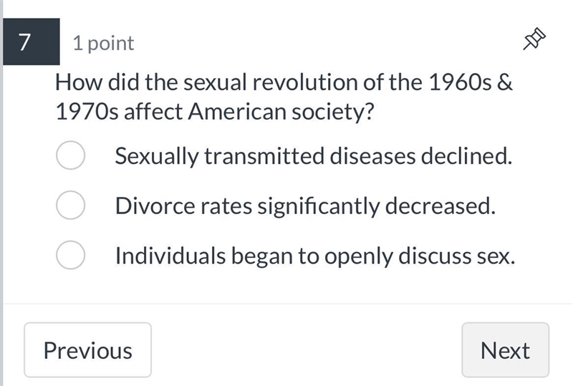Click the '1 point' label
Viewport: 573px width, 386px height.
coord(103,44)
